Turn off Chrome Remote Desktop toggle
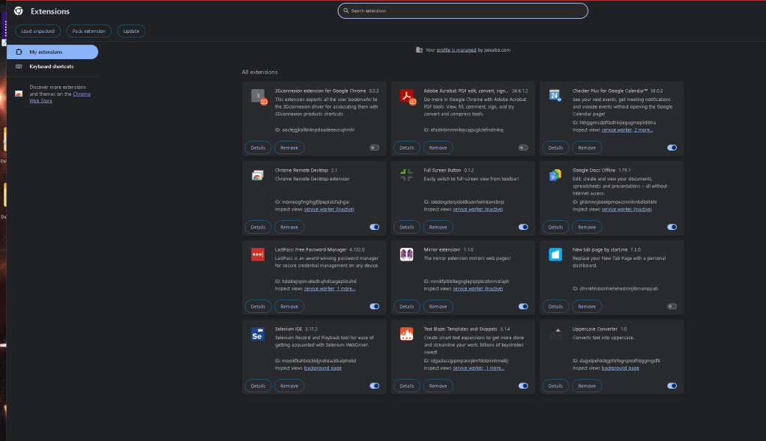Screen dimensions: 766x441 click(x=374, y=227)
